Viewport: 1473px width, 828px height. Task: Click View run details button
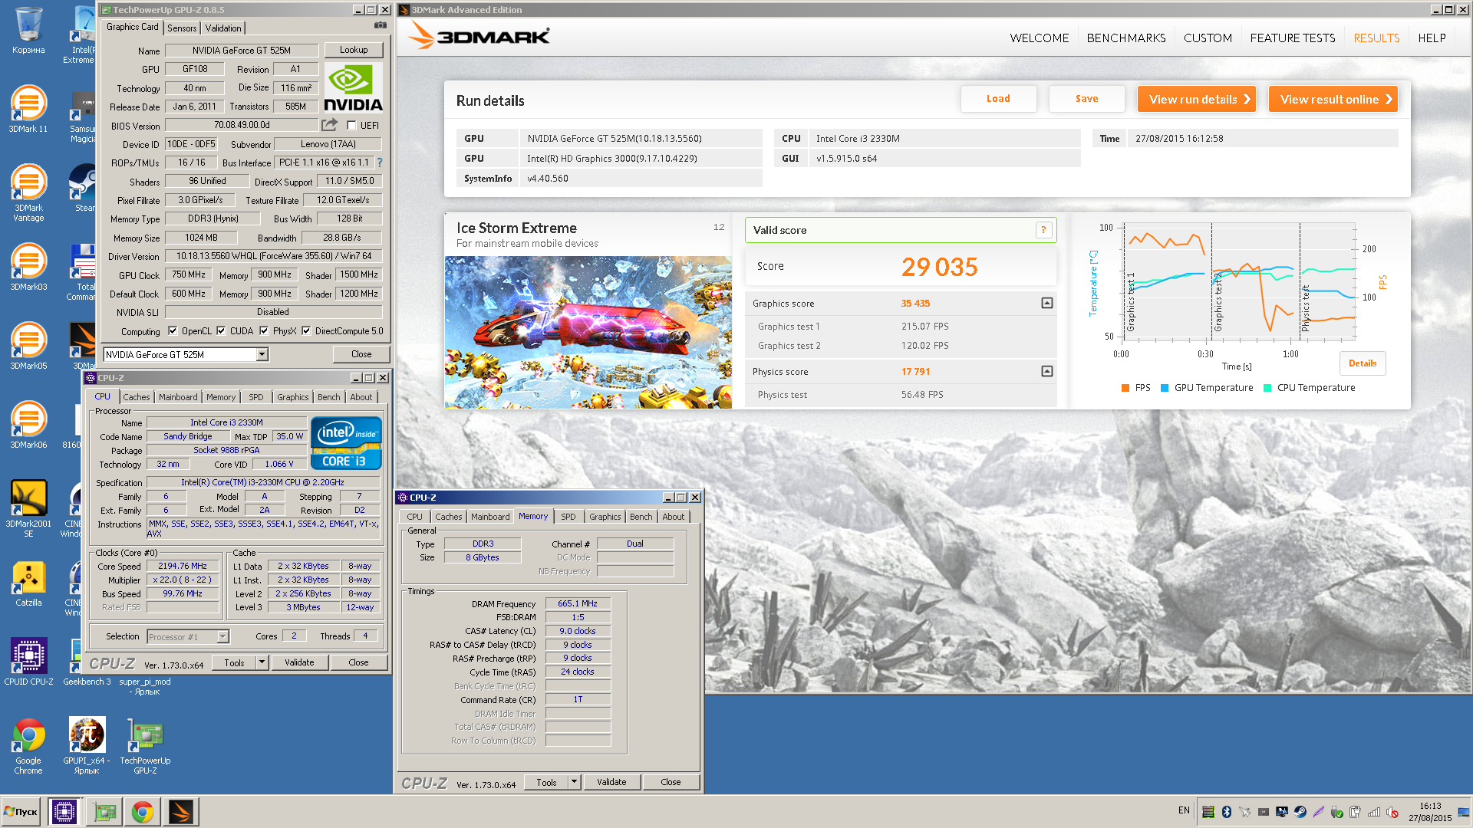pyautogui.click(x=1197, y=99)
